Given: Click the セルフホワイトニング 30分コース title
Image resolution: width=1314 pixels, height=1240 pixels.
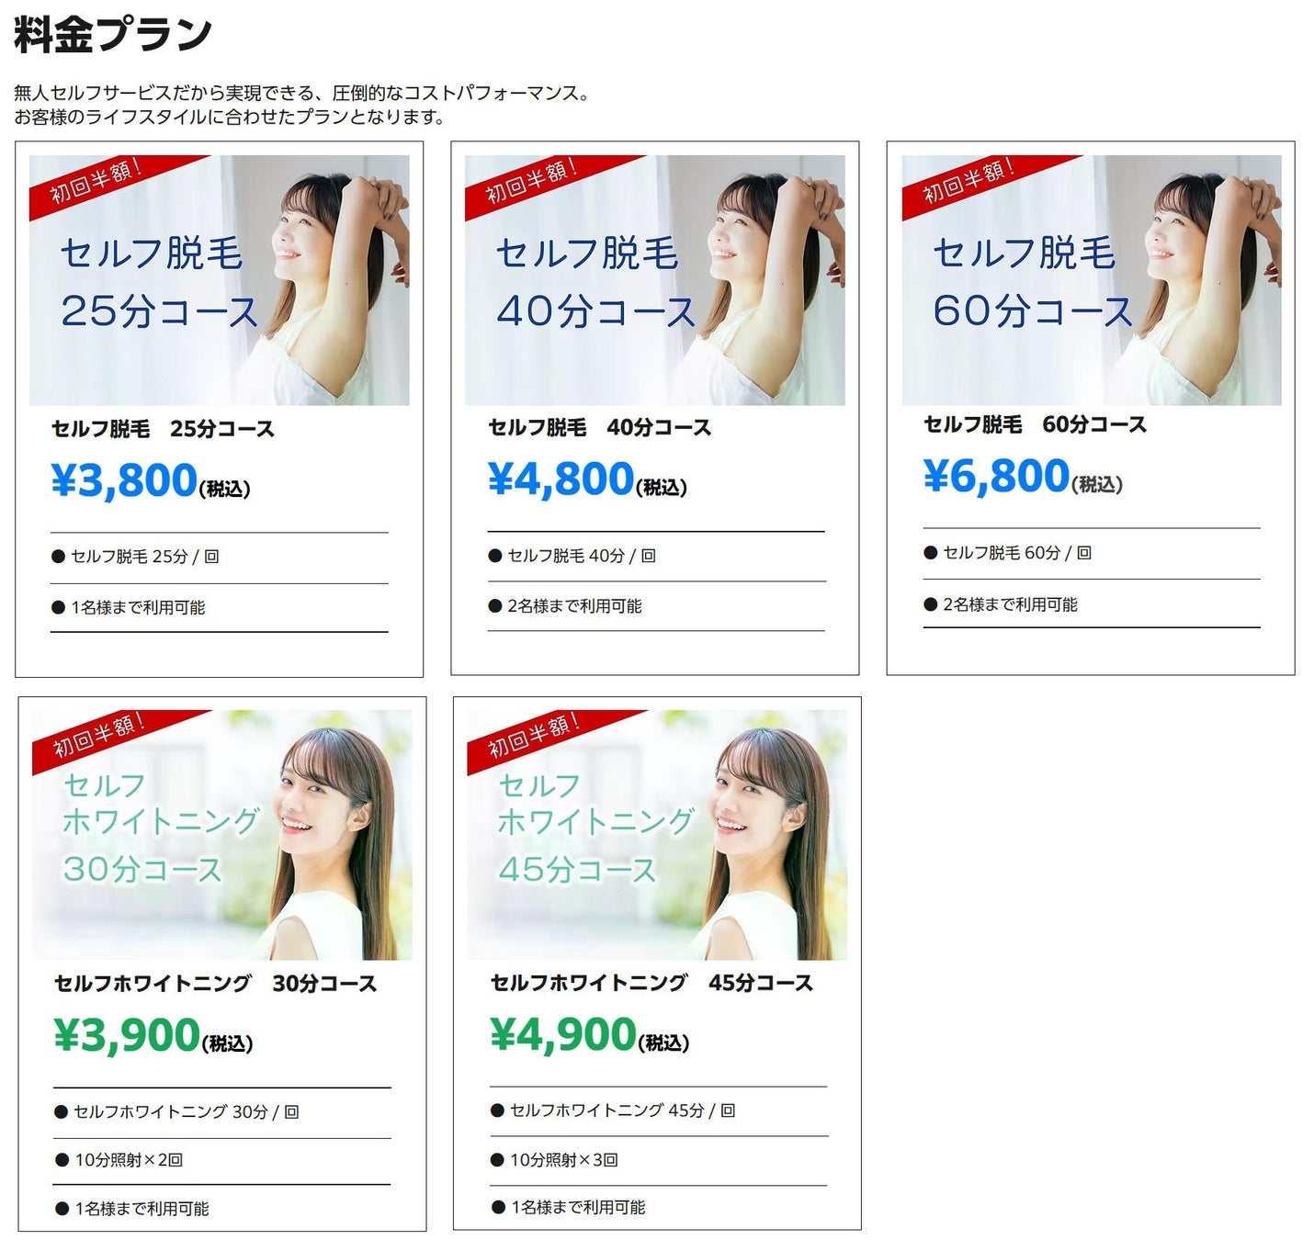Looking at the screenshot, I should coord(215,984).
